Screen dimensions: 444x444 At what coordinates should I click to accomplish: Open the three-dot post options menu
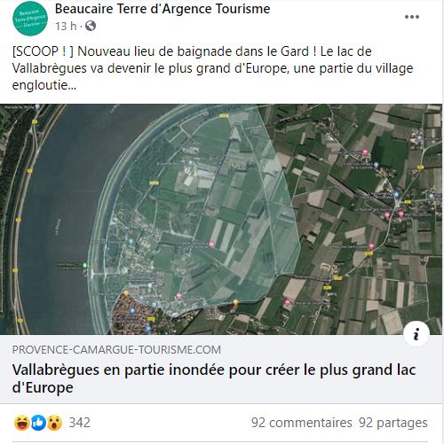click(412, 17)
